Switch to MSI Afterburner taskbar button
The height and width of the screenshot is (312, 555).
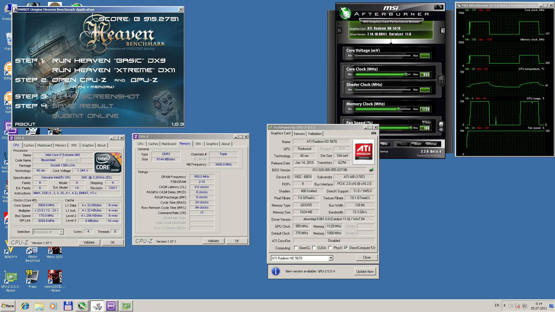pos(82,306)
